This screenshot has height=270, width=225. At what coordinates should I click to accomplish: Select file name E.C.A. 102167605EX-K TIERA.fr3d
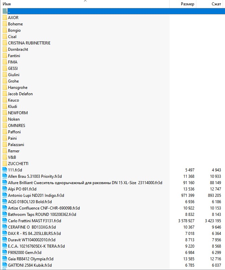(x=36, y=246)
